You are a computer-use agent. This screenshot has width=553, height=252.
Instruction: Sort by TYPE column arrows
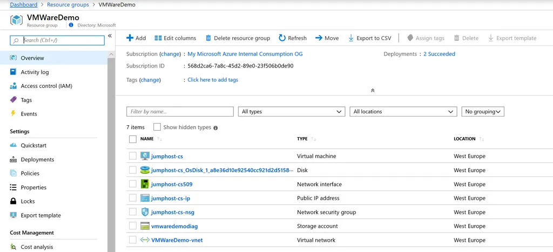(x=313, y=139)
